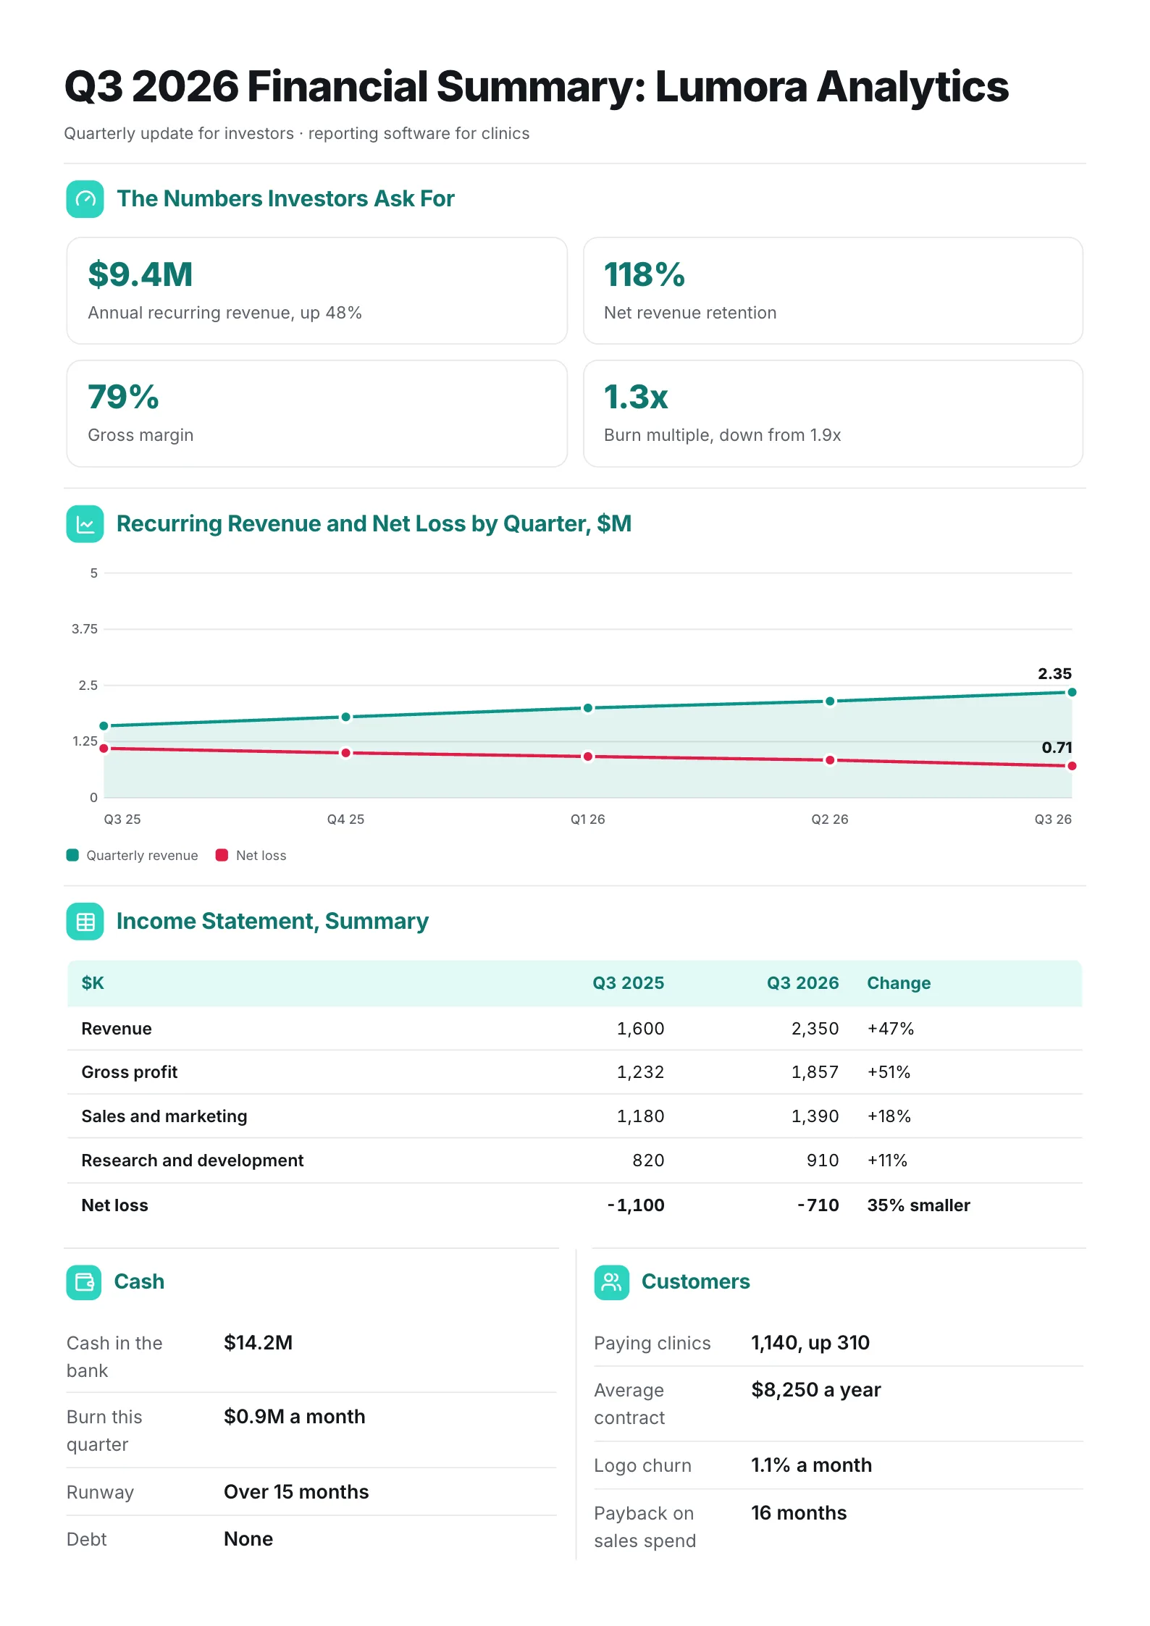Click the table icon beside Income Statement
The height and width of the screenshot is (1626, 1150).
tap(85, 922)
